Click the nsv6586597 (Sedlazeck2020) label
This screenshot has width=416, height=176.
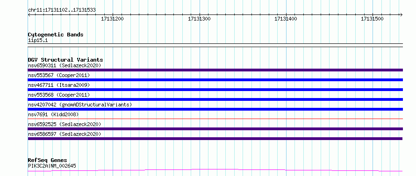[x=65, y=134]
